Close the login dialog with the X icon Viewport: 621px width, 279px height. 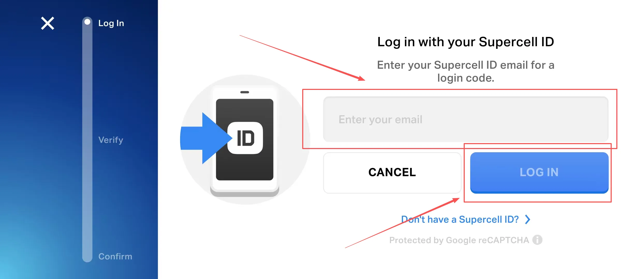pyautogui.click(x=48, y=23)
